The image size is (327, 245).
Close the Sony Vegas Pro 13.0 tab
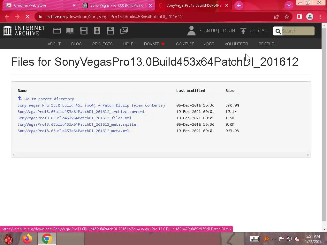150,5
